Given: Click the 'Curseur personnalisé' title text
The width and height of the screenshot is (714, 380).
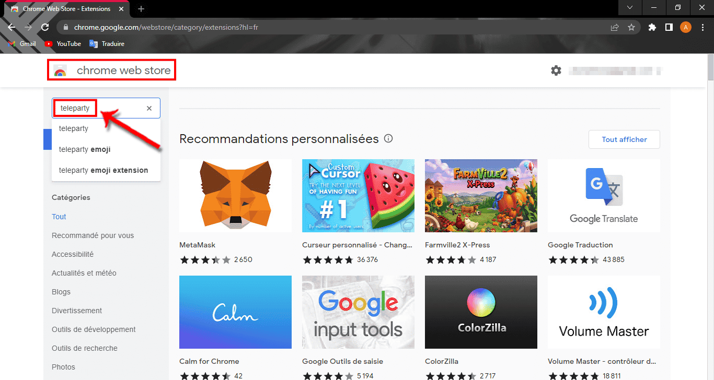Looking at the screenshot, I should click(x=357, y=245).
